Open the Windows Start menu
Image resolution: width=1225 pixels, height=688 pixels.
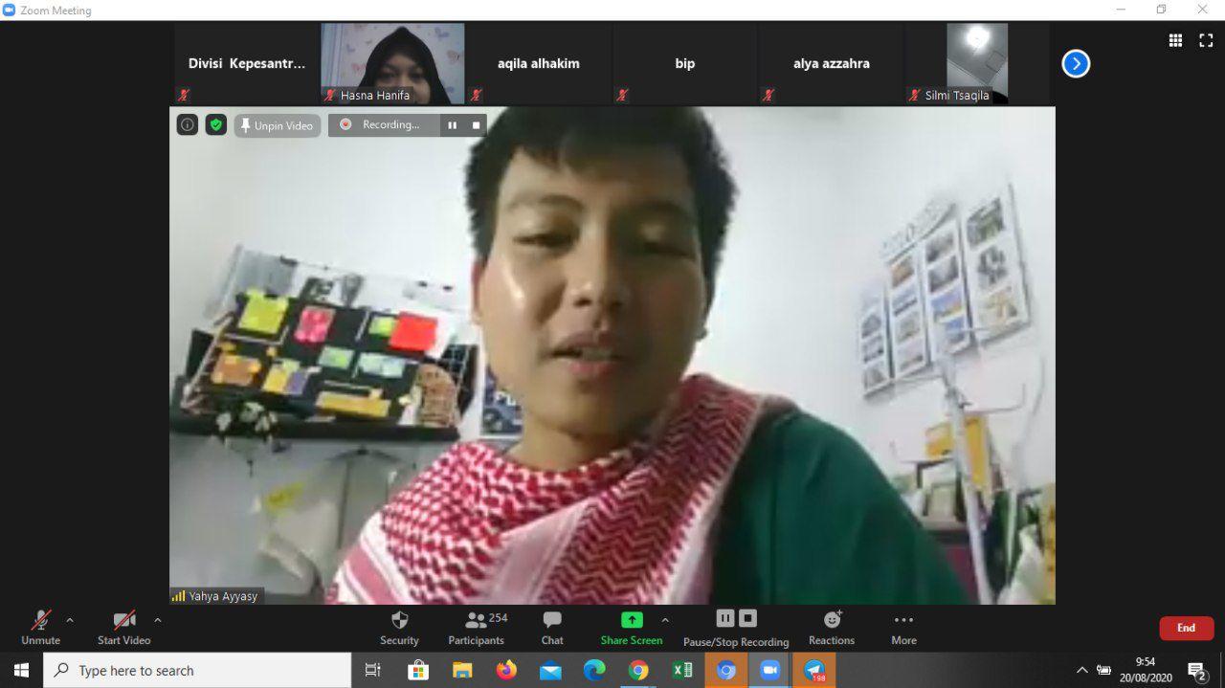[21, 671]
